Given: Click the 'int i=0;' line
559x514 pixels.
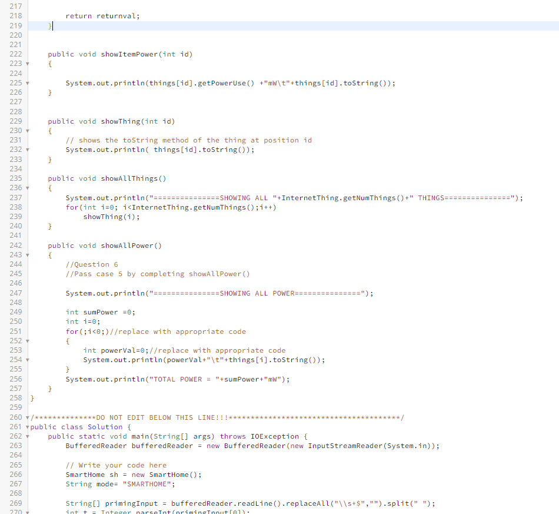Looking at the screenshot, I should 83,321.
